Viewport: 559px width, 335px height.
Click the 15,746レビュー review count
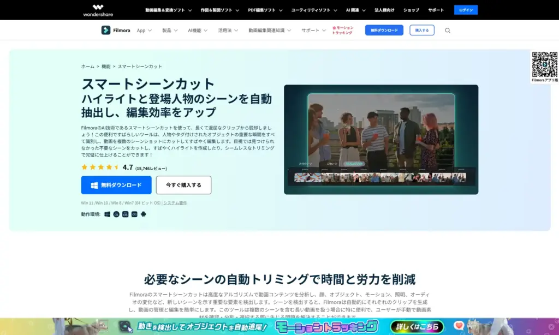click(151, 169)
